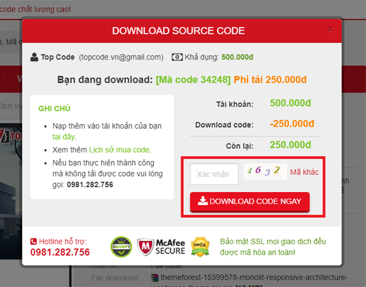
Task: Click the DOWNLOAD SOURCE CODE title
Action: point(178,31)
